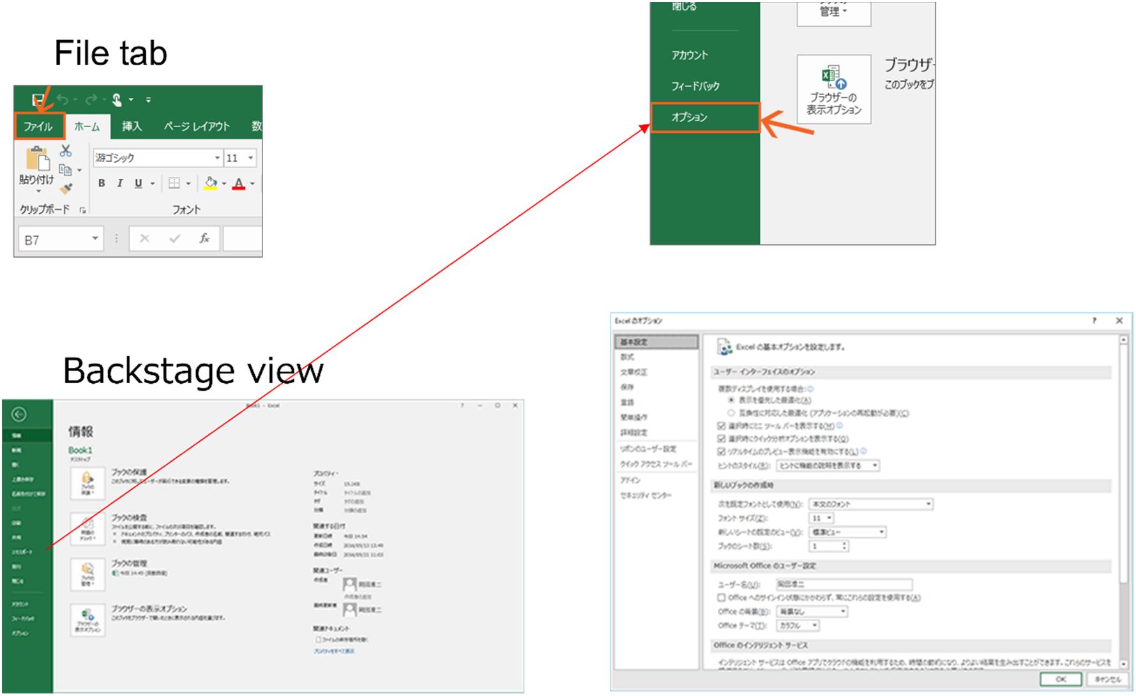Image resolution: width=1136 pixels, height=696 pixels.
Task: Uncheck the ミニ ツール バーを表示する checkbox
Action: pyautogui.click(x=722, y=426)
